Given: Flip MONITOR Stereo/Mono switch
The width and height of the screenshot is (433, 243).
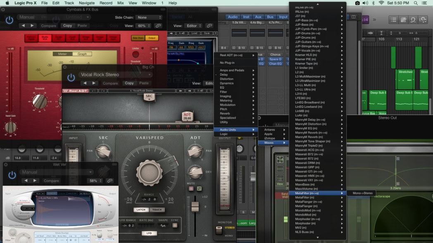Looking at the screenshot, I should coord(219,230).
